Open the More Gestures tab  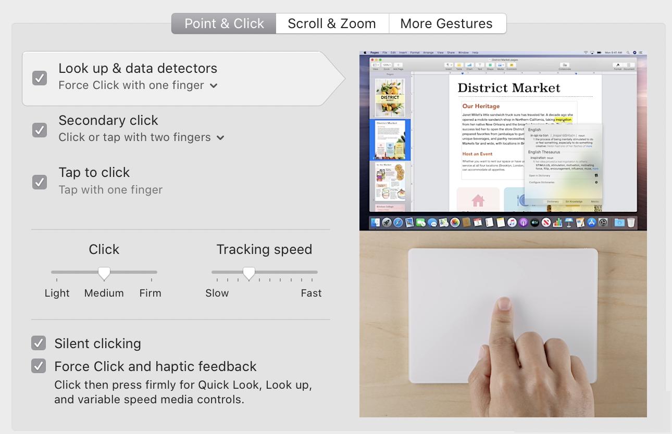click(x=447, y=23)
